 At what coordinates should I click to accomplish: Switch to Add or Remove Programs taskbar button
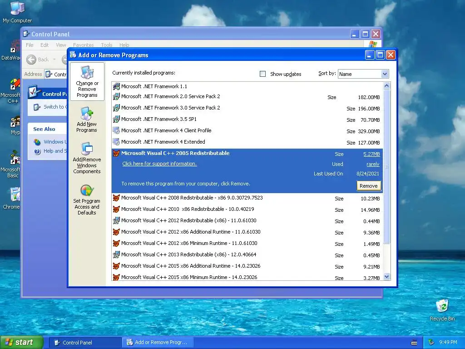pyautogui.click(x=158, y=343)
